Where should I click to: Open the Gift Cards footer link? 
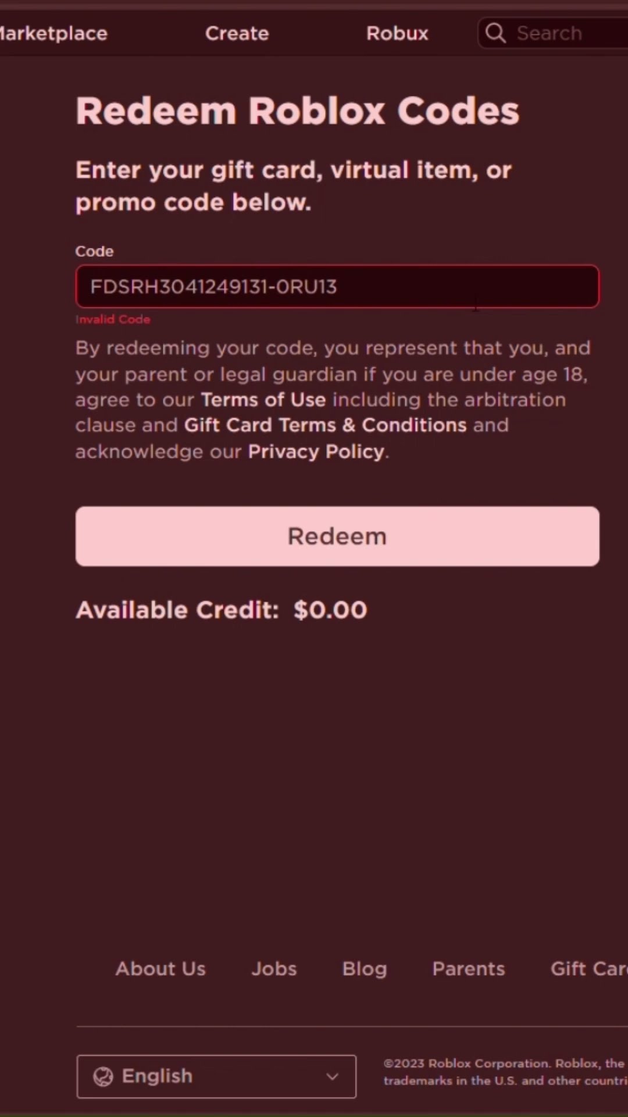pos(589,969)
